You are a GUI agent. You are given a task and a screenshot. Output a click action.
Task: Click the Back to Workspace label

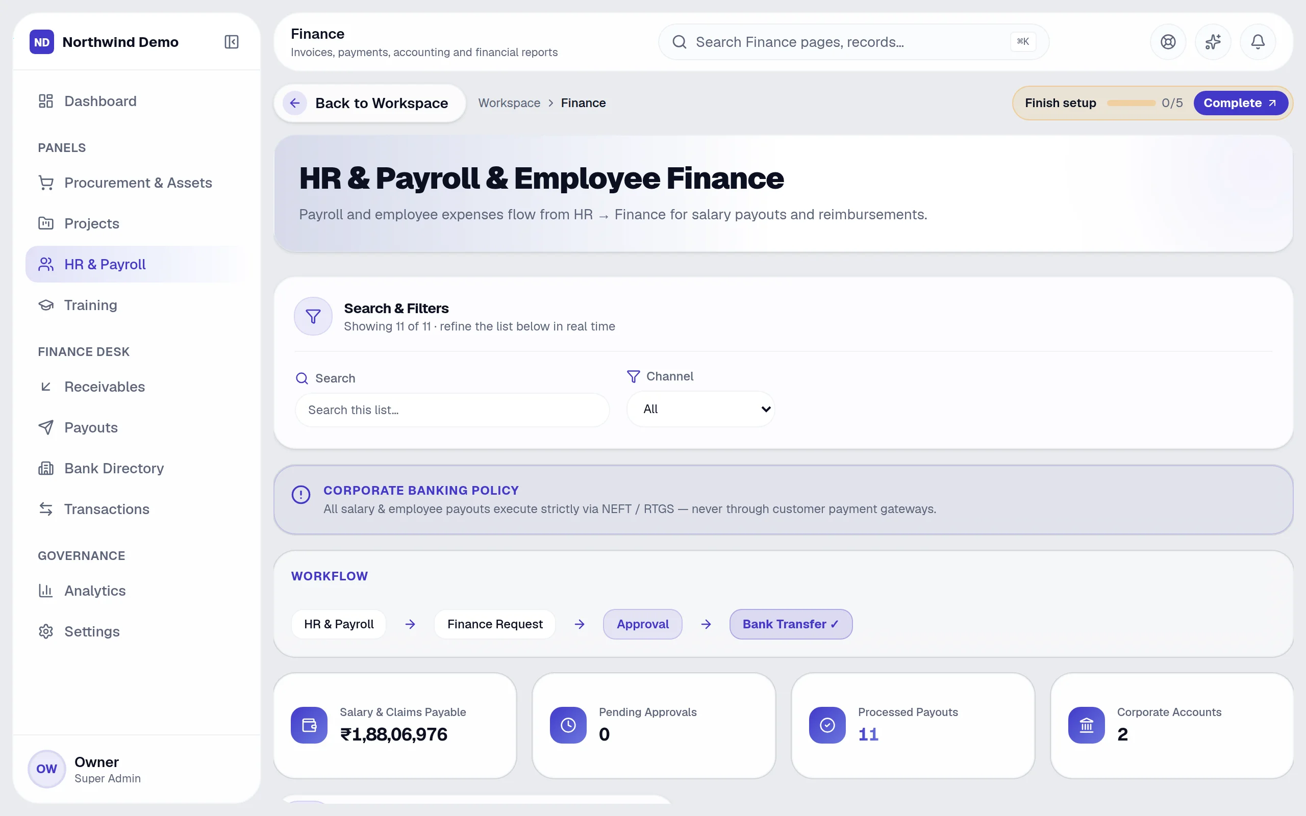click(382, 103)
